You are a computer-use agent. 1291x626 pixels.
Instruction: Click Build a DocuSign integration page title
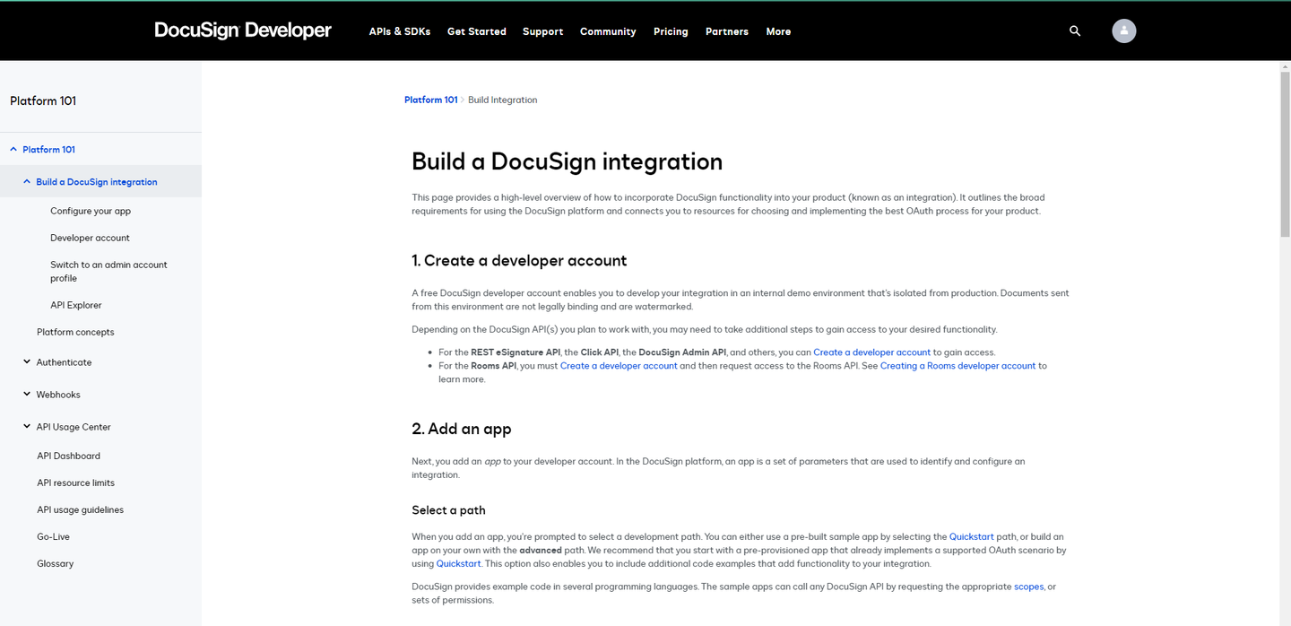pyautogui.click(x=567, y=161)
